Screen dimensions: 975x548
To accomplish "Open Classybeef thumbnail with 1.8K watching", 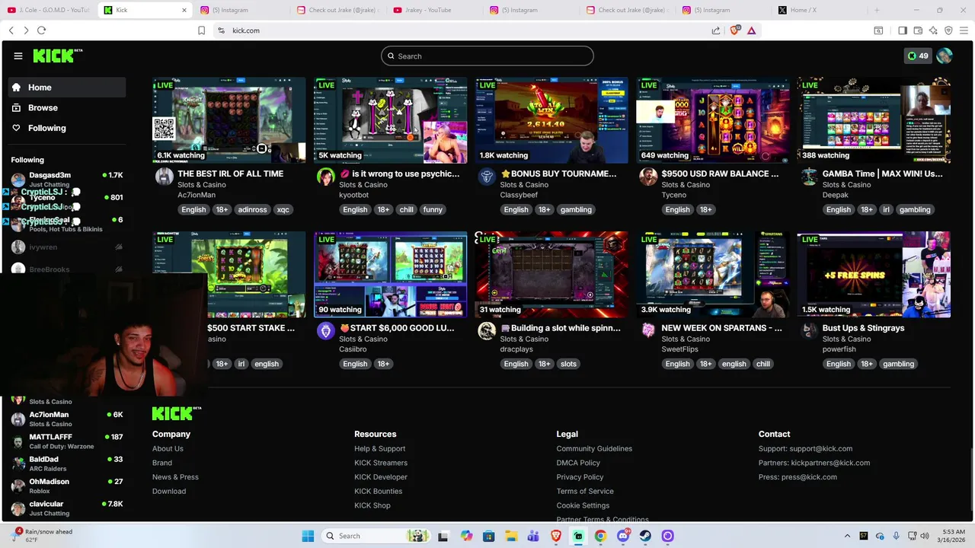I will (551, 120).
